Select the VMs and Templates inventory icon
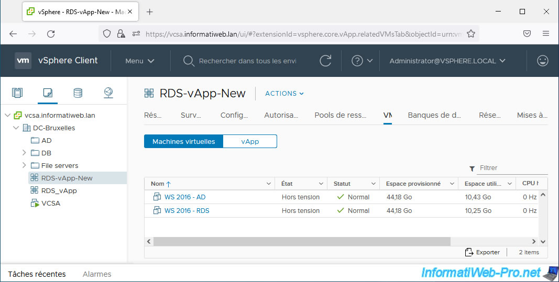Viewport: 559px width, 282px height. pos(48,93)
